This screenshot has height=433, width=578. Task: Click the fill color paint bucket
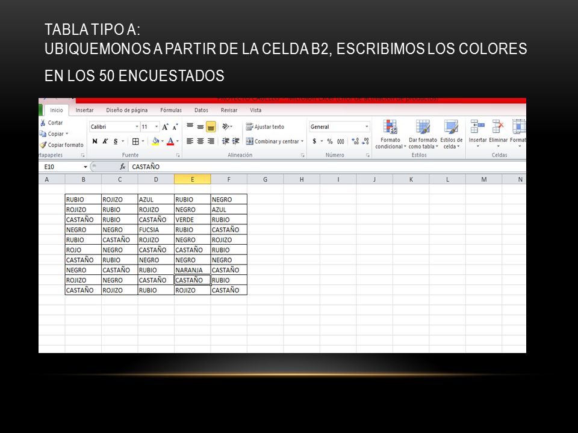[x=155, y=141]
